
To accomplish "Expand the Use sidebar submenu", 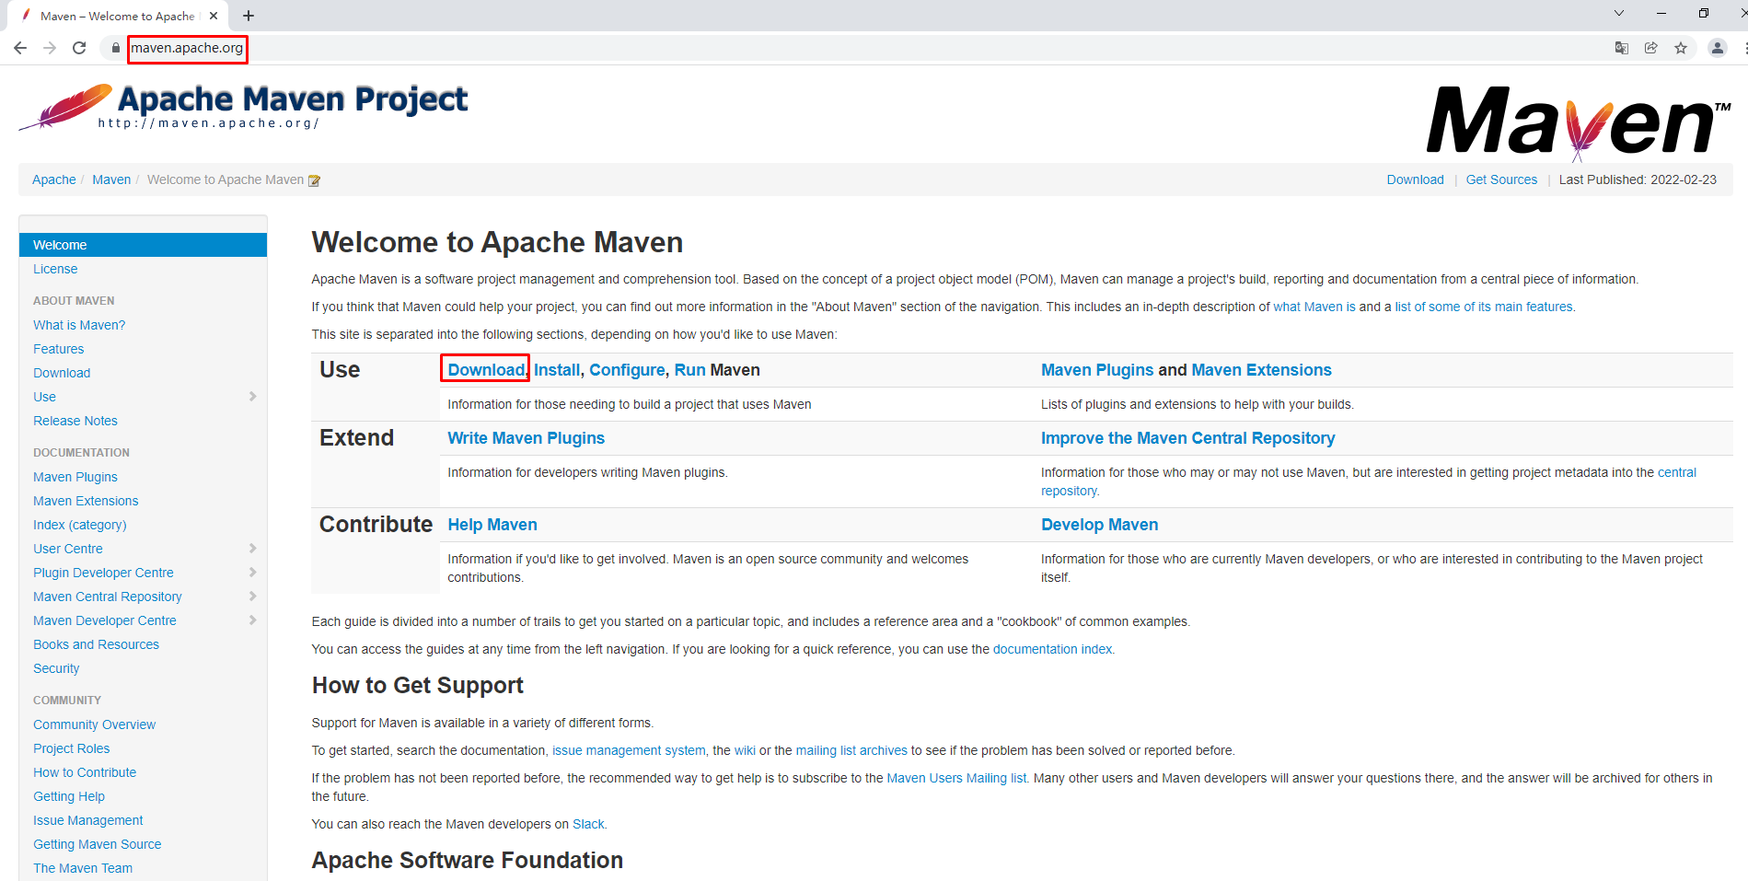I will click(x=252, y=397).
